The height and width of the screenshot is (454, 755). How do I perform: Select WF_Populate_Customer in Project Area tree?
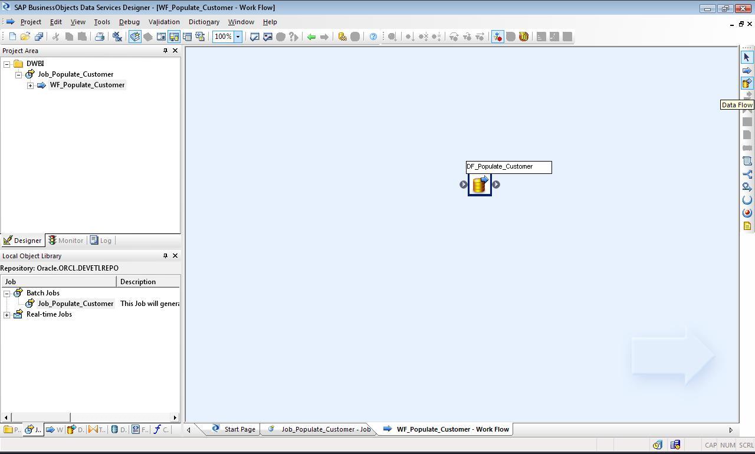87,85
